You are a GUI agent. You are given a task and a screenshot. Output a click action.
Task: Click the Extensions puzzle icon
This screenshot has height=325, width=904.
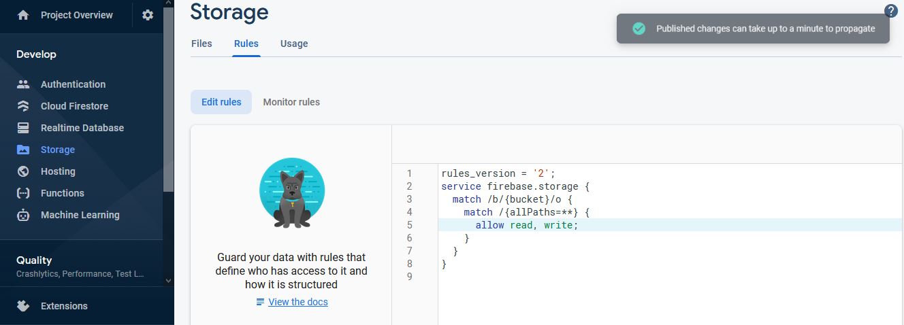(23, 306)
